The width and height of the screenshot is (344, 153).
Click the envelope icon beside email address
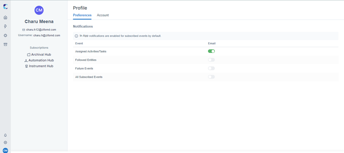pos(24,30)
